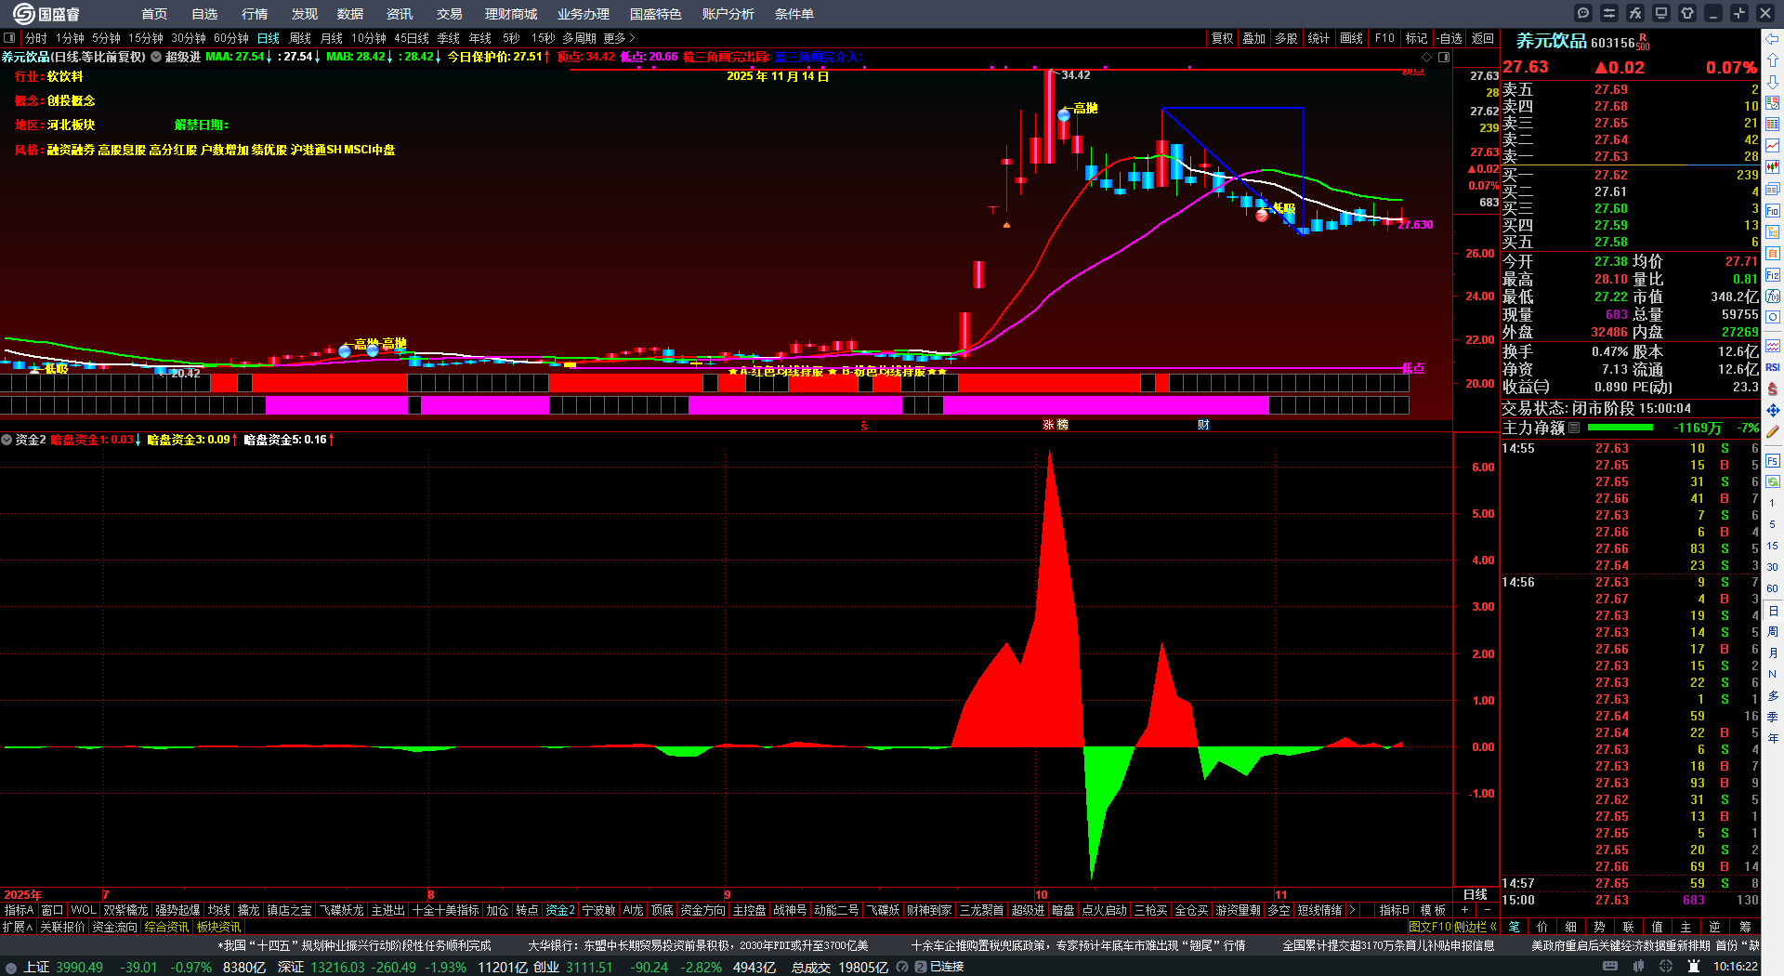
Task: Open the formula (fx) editor icon
Action: (1635, 13)
